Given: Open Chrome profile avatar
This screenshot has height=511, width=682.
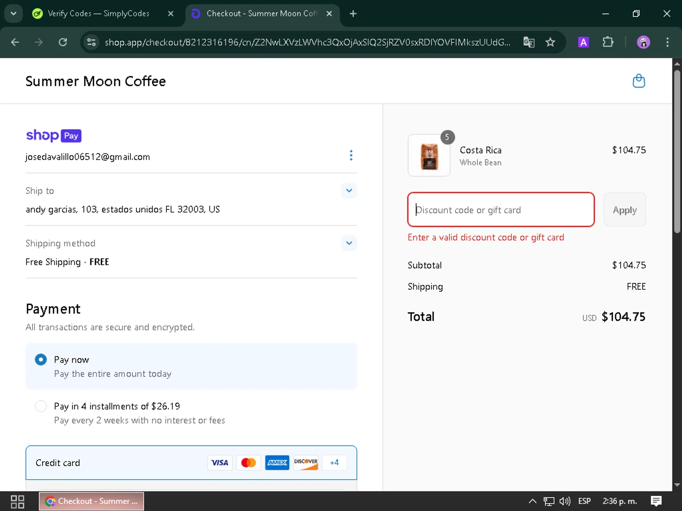Looking at the screenshot, I should tap(643, 42).
